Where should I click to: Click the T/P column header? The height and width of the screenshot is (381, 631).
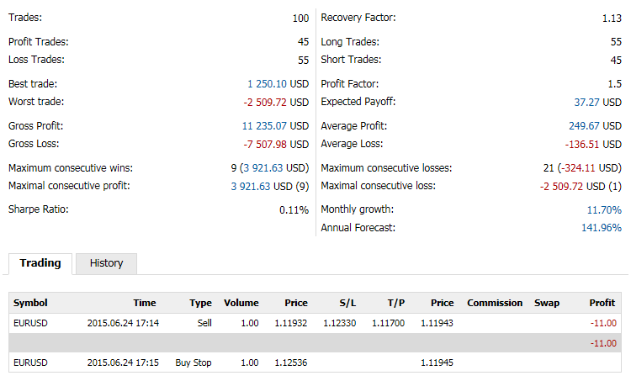[396, 303]
